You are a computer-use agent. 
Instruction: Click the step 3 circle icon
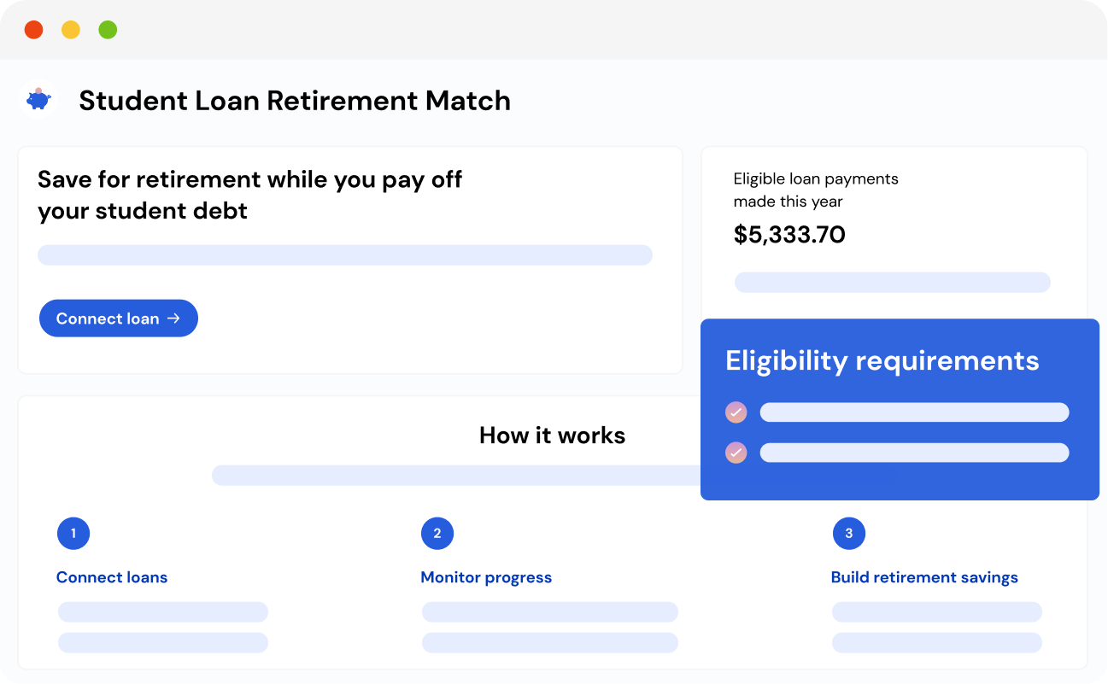coord(848,534)
